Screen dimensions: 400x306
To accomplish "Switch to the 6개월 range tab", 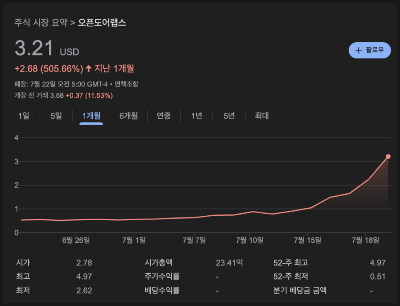I will [128, 116].
